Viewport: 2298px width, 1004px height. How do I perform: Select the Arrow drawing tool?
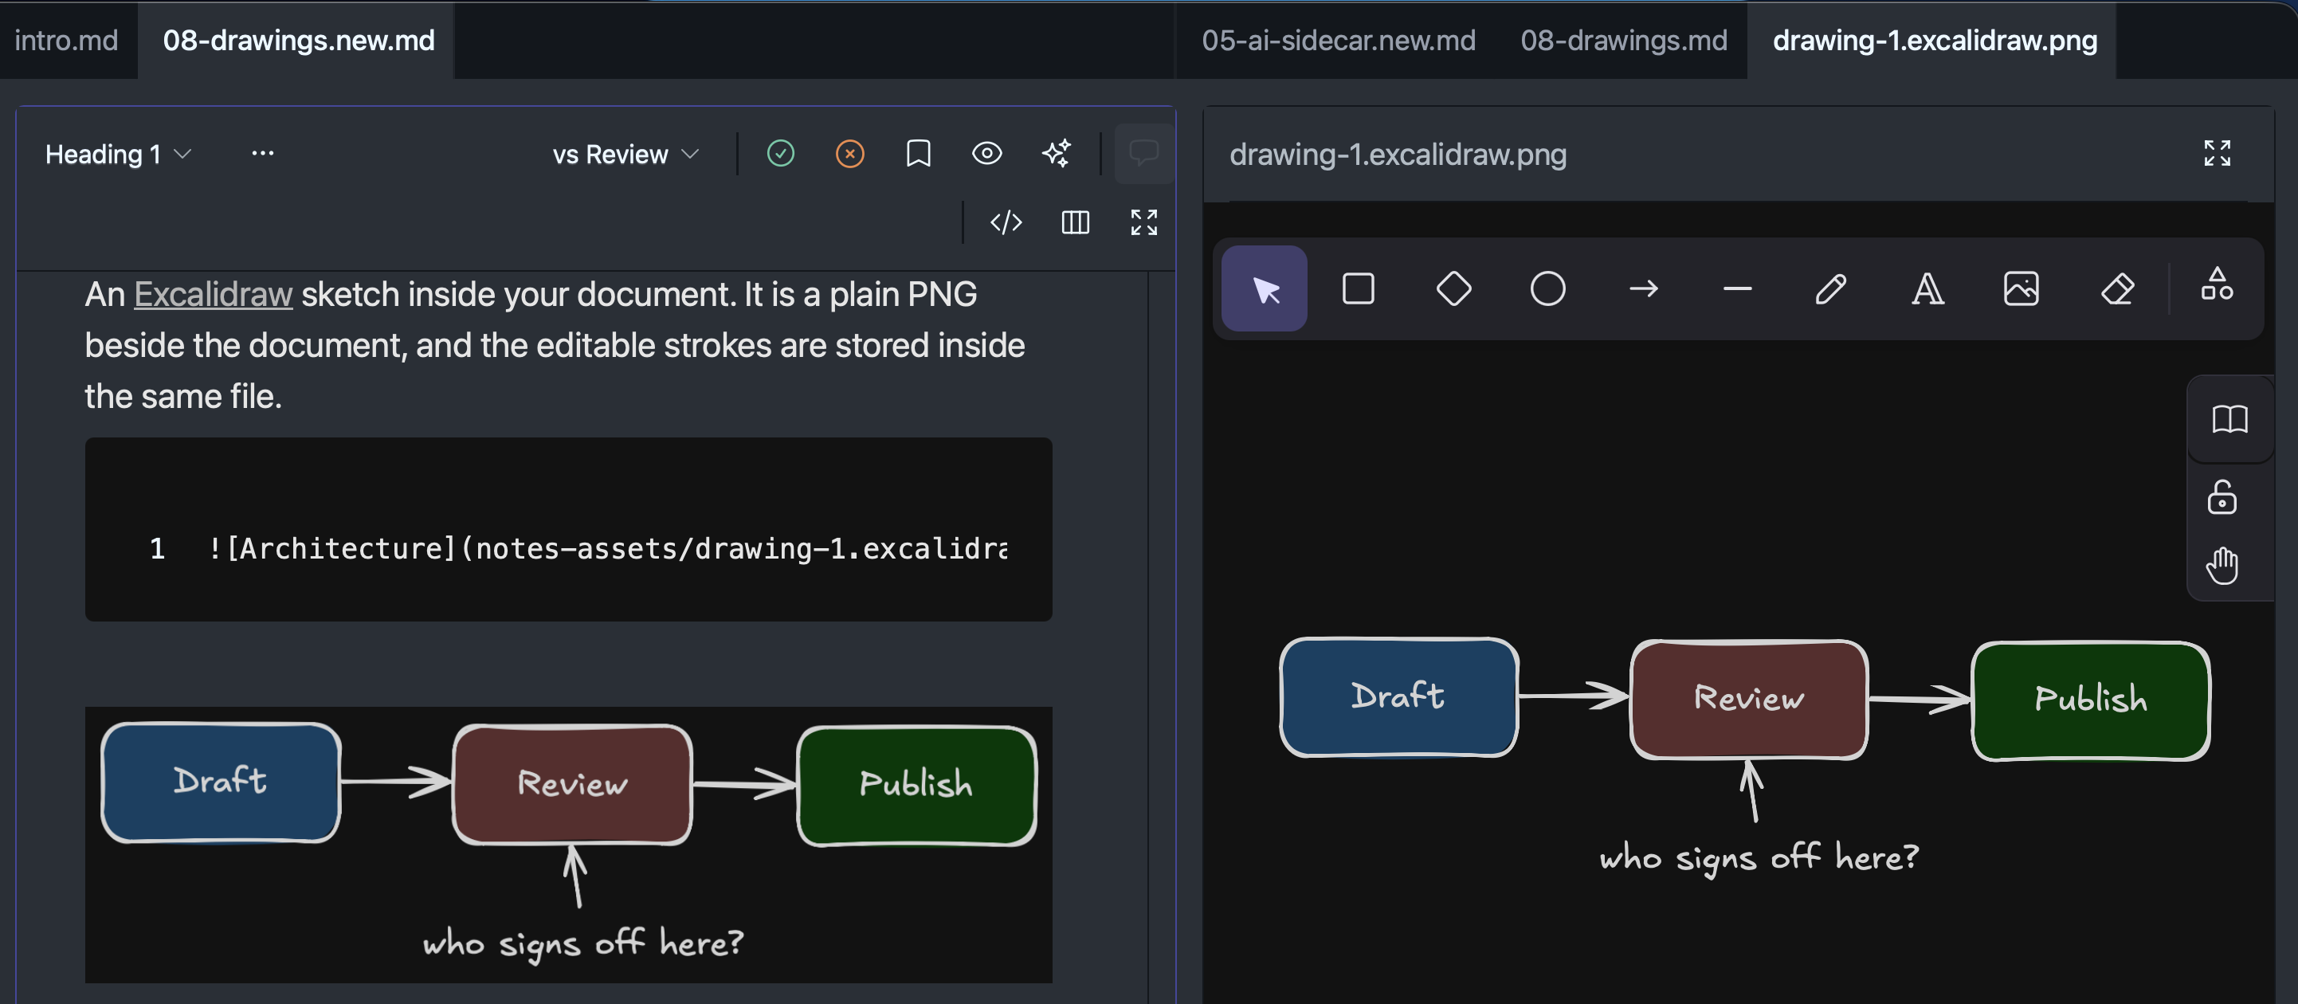point(1643,289)
